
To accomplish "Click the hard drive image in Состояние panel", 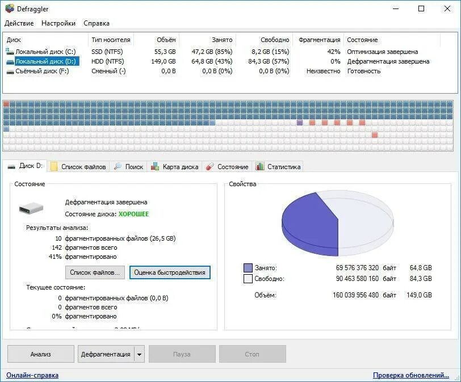I will (31, 208).
